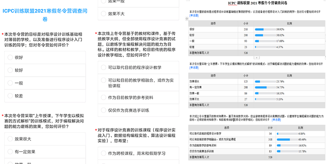Click the count cell 89
This screenshot has height=164, width=326.
pos(270,146)
